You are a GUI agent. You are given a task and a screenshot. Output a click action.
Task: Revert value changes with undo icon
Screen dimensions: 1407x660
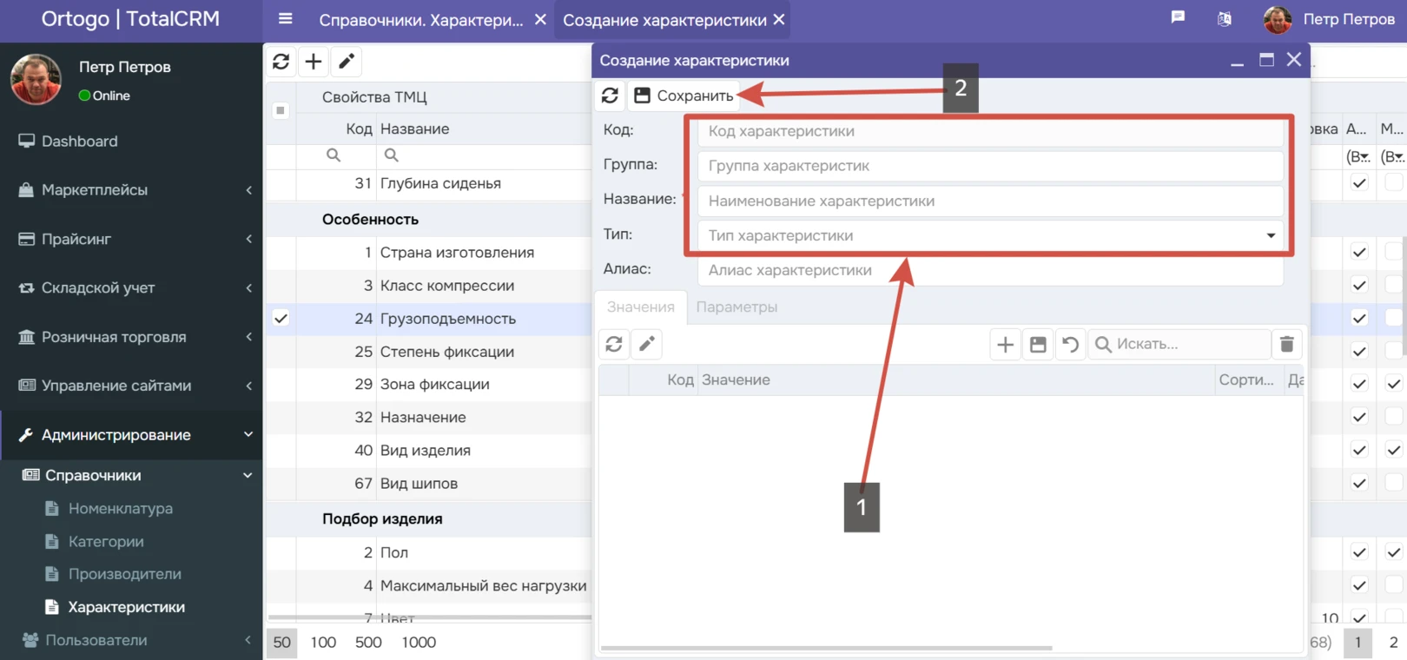pyautogui.click(x=1070, y=345)
